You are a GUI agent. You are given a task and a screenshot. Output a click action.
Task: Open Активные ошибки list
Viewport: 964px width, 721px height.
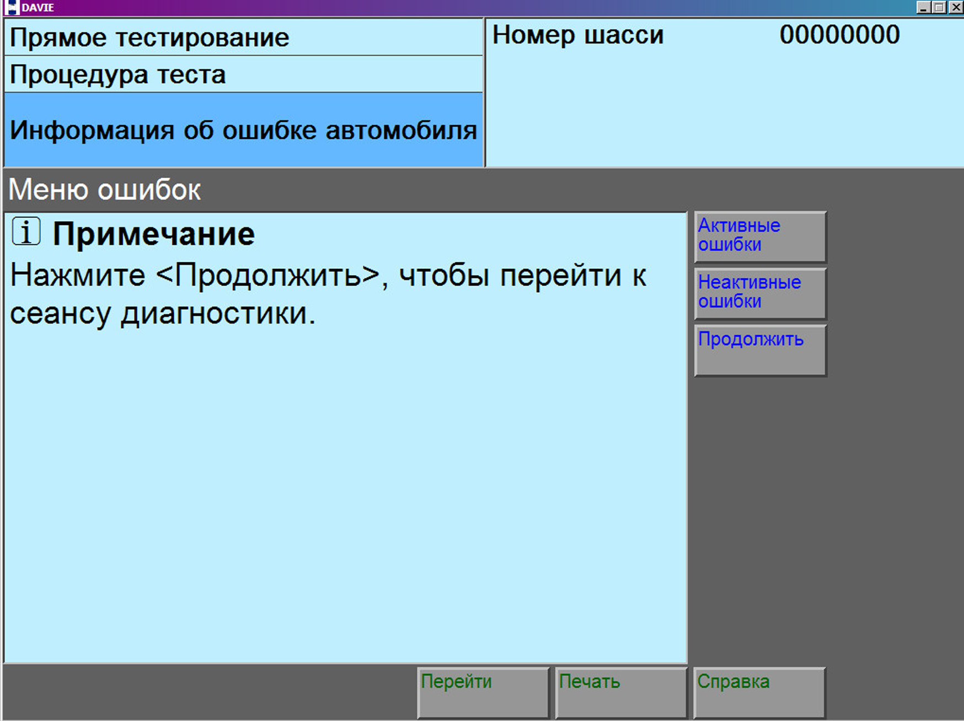(760, 236)
